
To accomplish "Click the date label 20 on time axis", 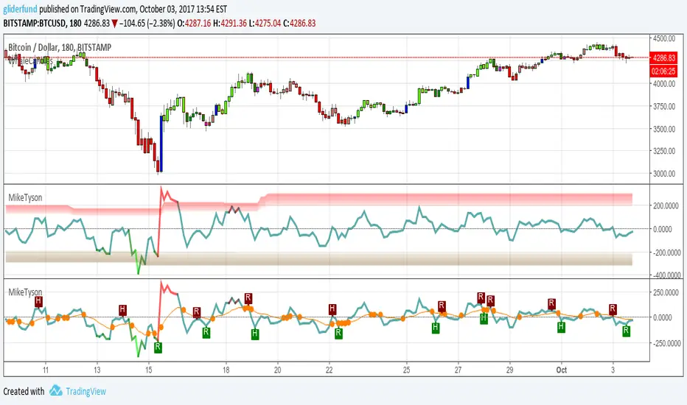I will tap(277, 370).
